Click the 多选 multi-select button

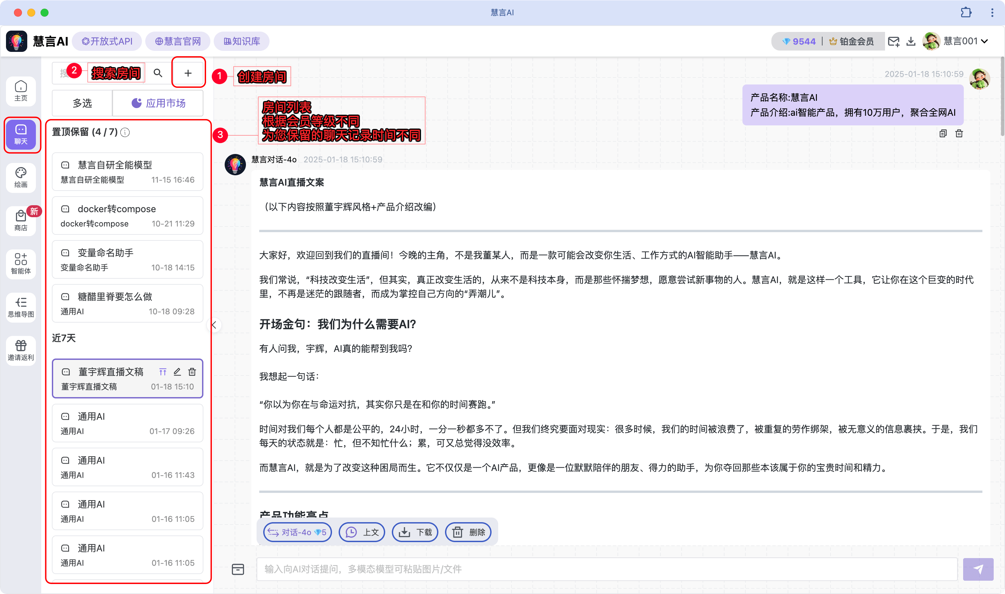(x=82, y=103)
